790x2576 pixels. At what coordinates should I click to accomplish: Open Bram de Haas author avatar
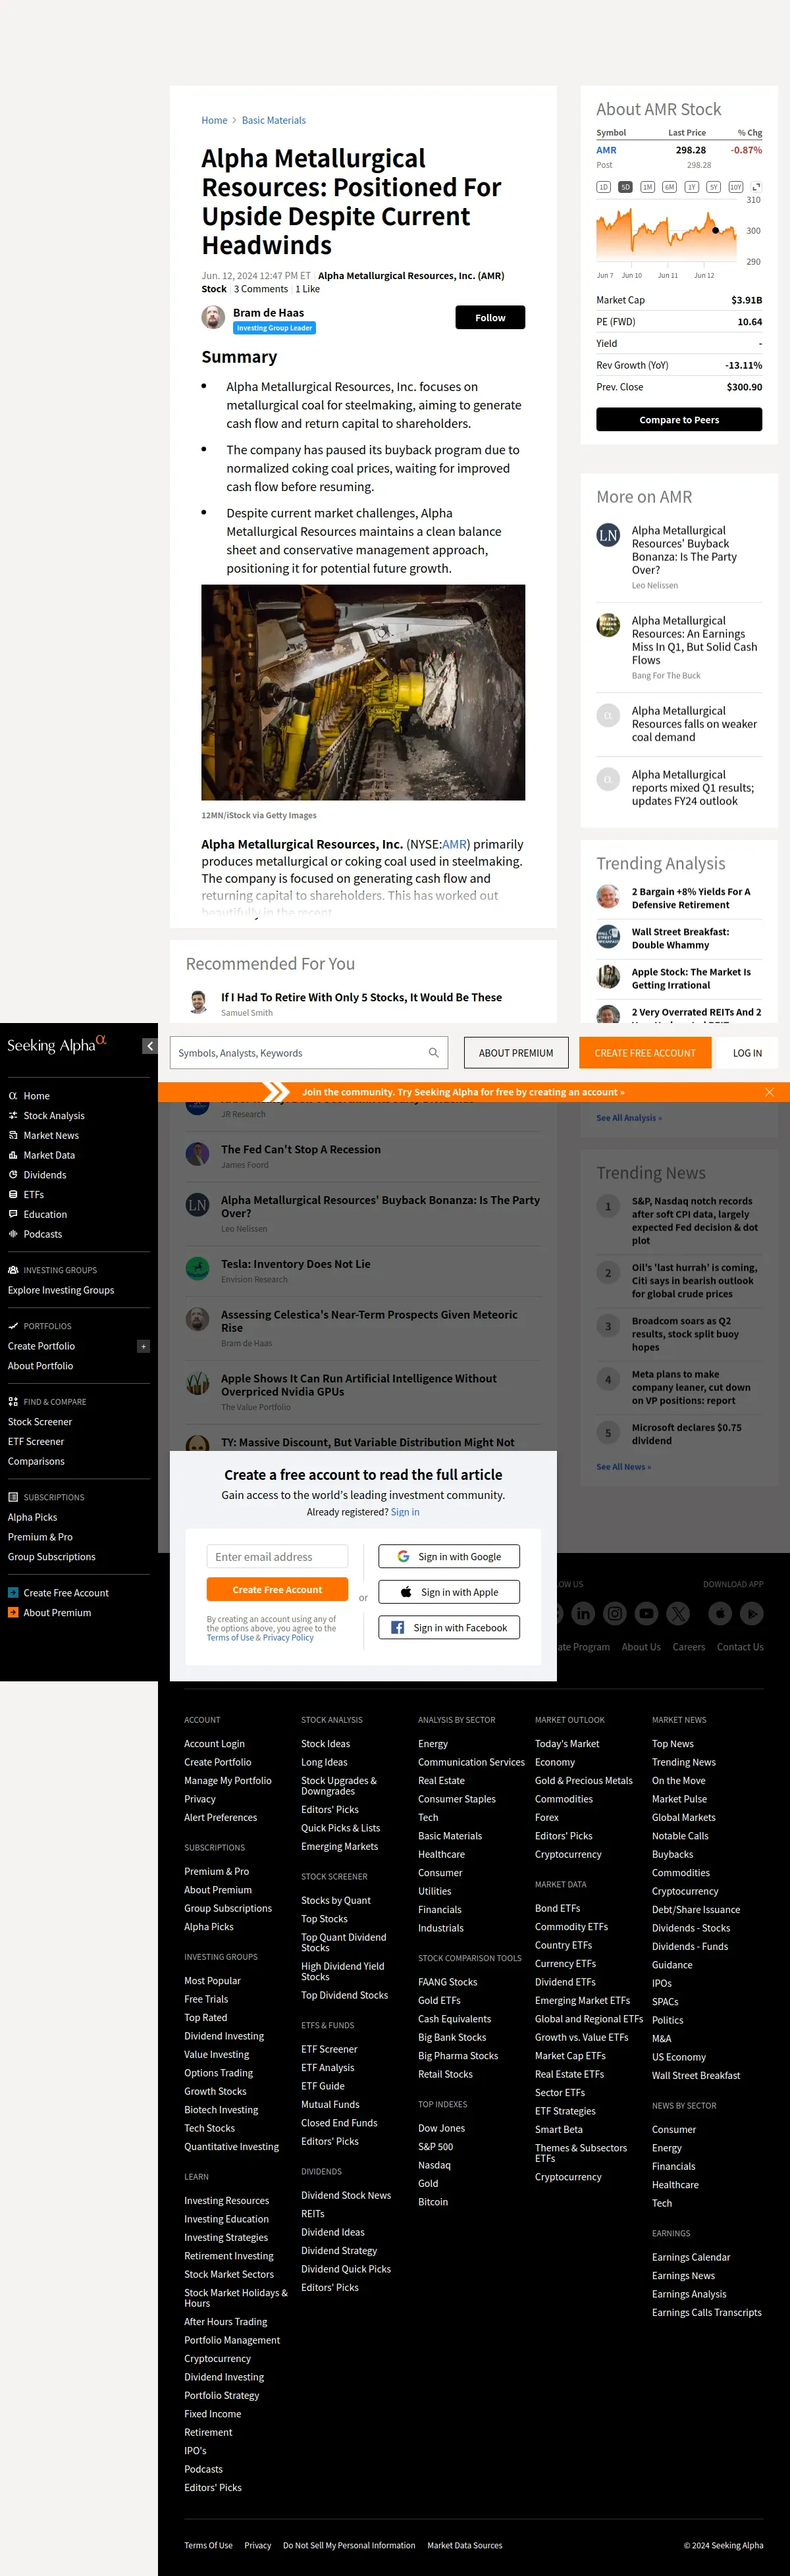coord(213,317)
